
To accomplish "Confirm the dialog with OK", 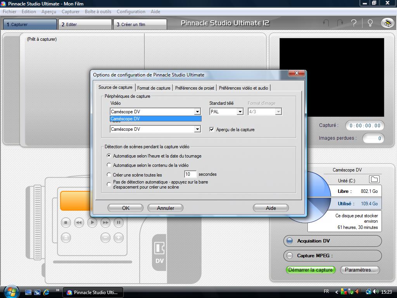I will (x=126, y=208).
